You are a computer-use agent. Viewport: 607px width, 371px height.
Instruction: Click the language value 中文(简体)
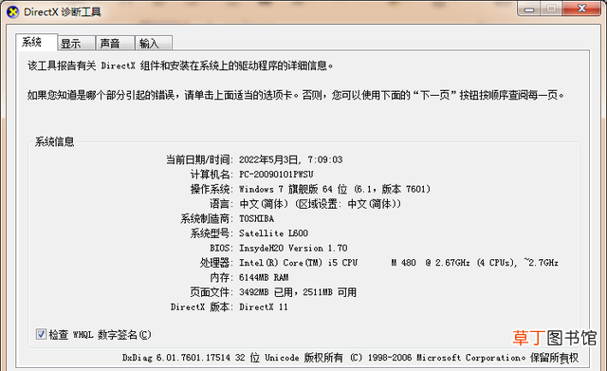(264, 204)
